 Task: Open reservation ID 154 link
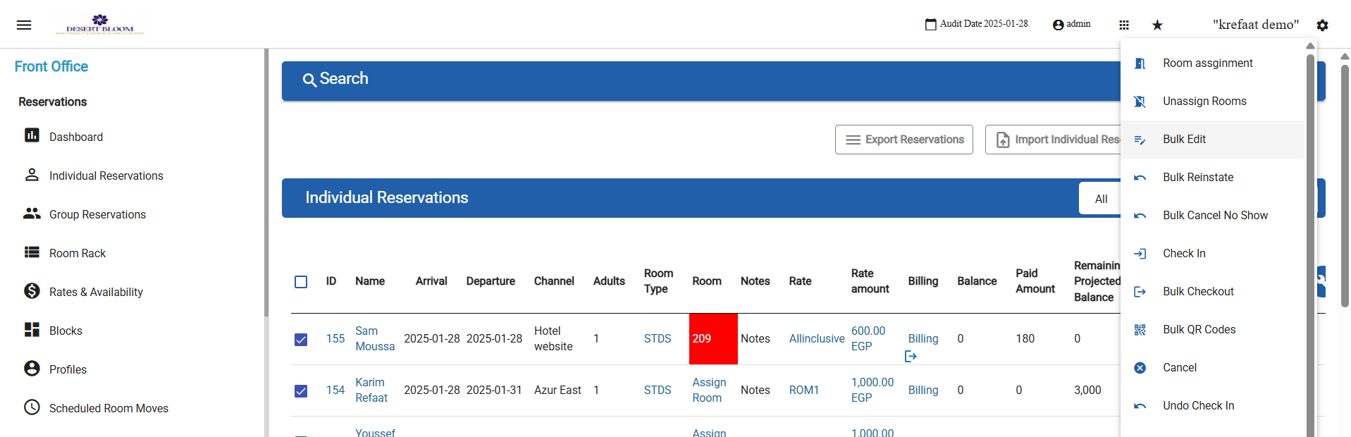click(335, 390)
